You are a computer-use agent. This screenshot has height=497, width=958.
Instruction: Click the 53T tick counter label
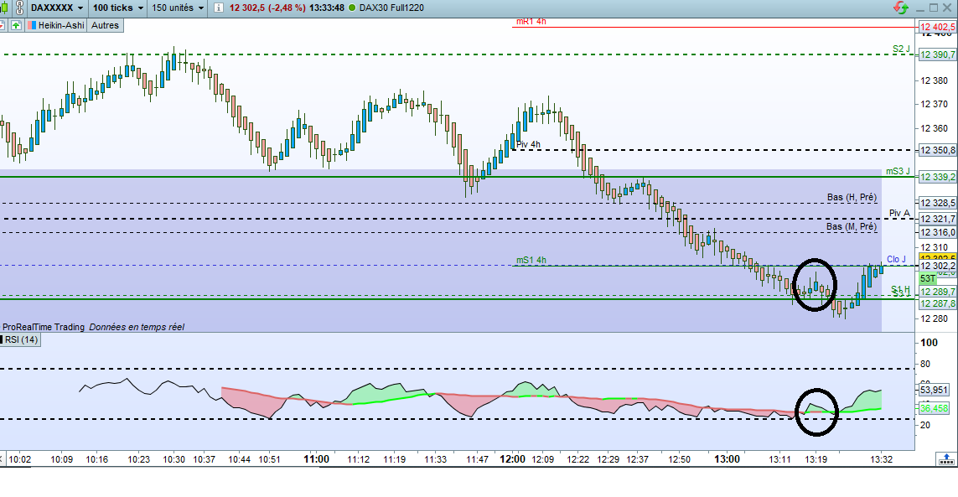[x=928, y=279]
